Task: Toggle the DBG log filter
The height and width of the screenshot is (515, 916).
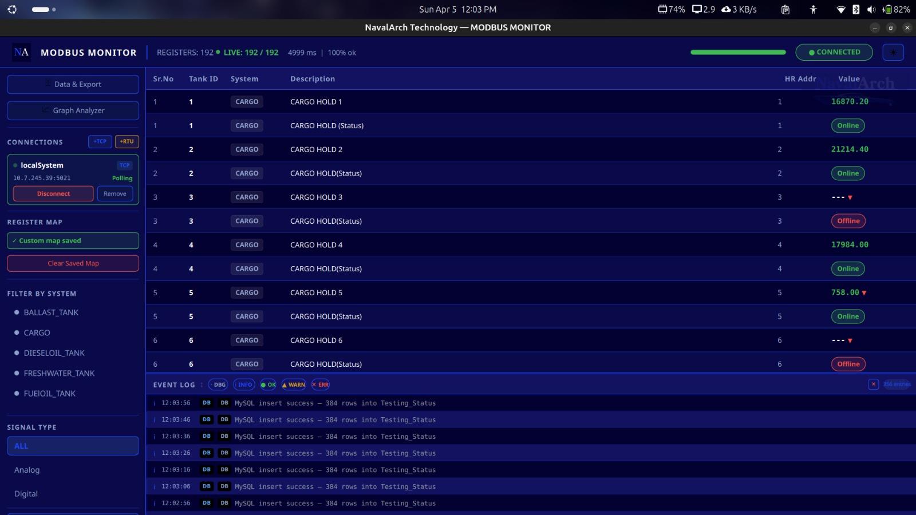Action: pos(218,385)
